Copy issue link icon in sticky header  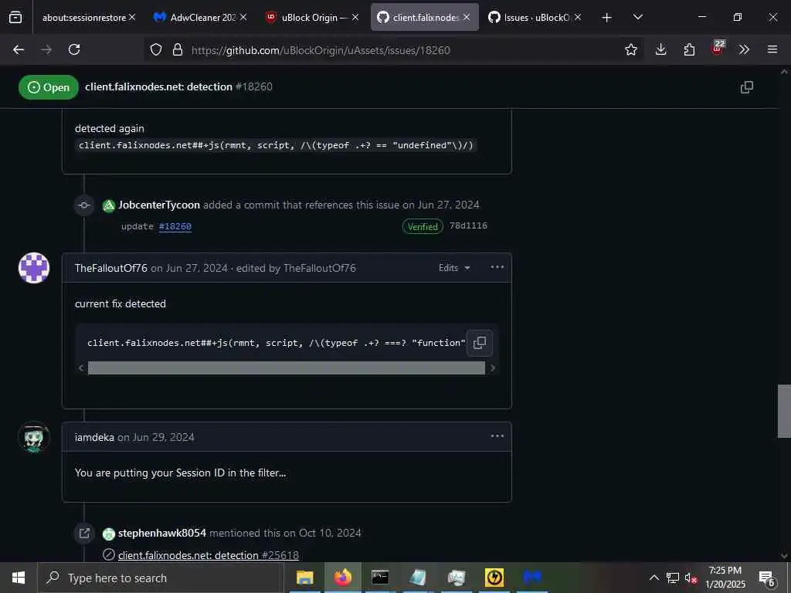[x=747, y=87]
